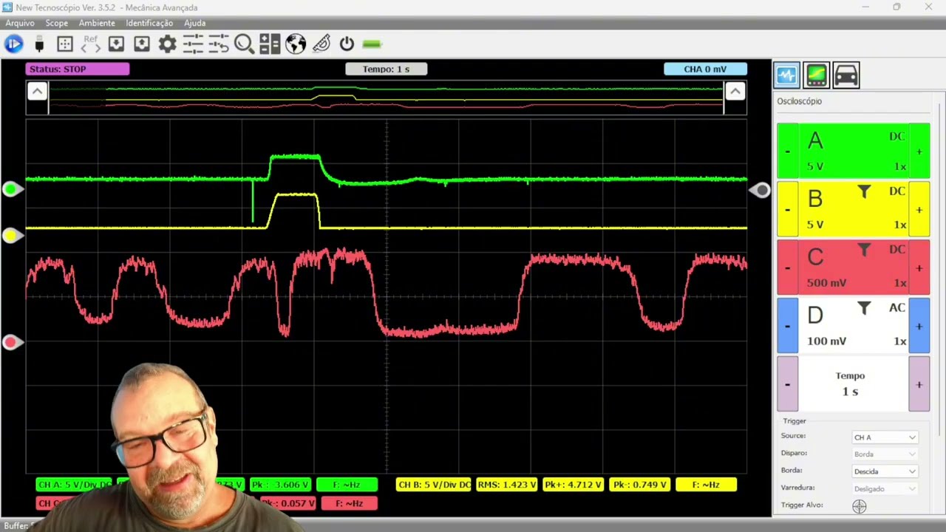
Task: Collapse overview strip with right up-arrow
Action: [735, 91]
